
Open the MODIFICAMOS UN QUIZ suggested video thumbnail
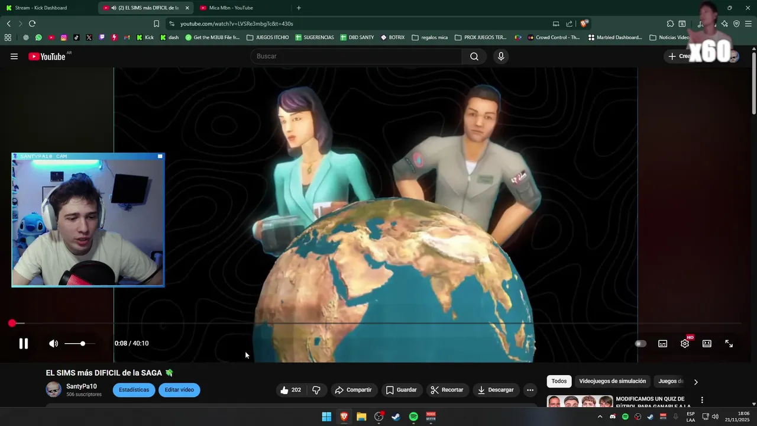tap(580, 401)
